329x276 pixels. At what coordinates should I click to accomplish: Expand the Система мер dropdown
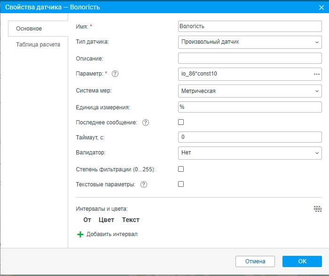pos(250,91)
